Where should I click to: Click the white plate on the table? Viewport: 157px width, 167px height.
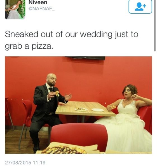click(x=98, y=110)
